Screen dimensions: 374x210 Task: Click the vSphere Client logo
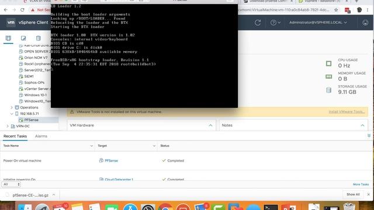11,23
